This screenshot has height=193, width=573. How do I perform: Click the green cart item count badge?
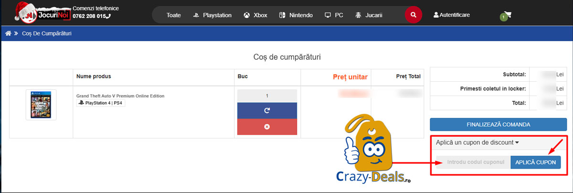[x=503, y=17]
